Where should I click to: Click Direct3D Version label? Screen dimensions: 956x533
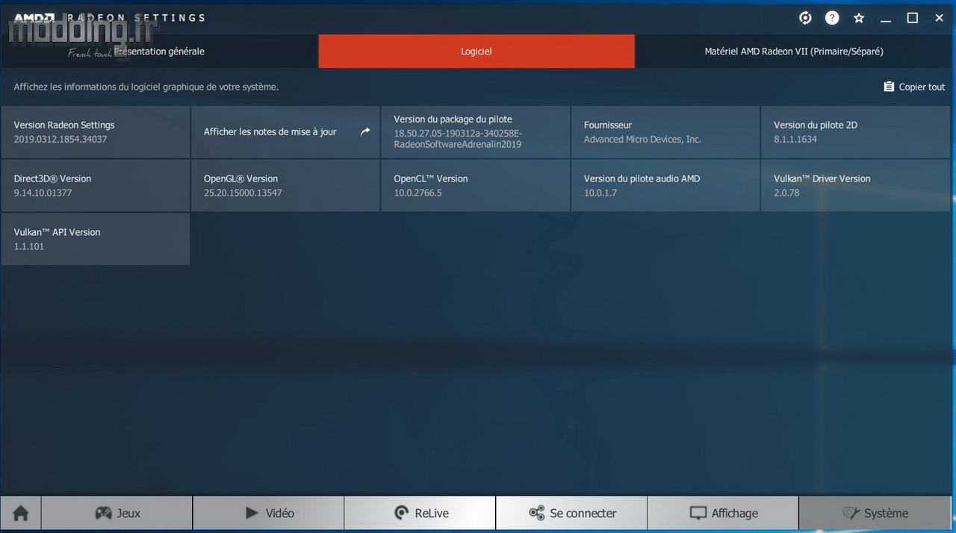point(52,178)
